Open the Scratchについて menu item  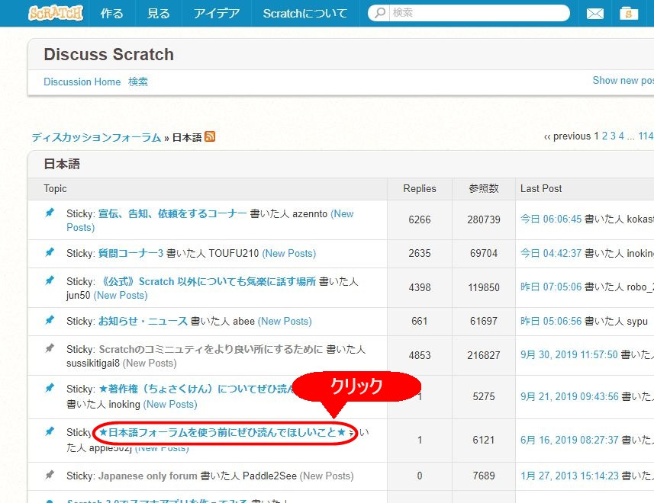(x=305, y=13)
